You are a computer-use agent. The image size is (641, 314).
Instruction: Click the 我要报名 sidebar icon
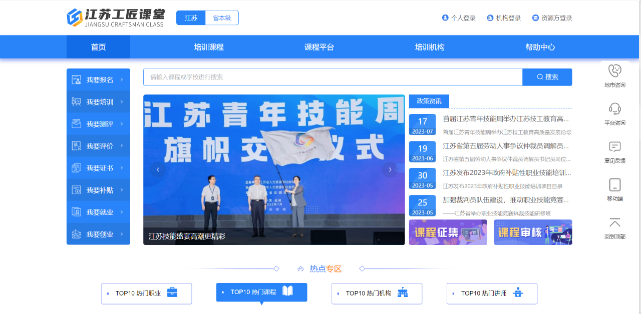(x=76, y=79)
